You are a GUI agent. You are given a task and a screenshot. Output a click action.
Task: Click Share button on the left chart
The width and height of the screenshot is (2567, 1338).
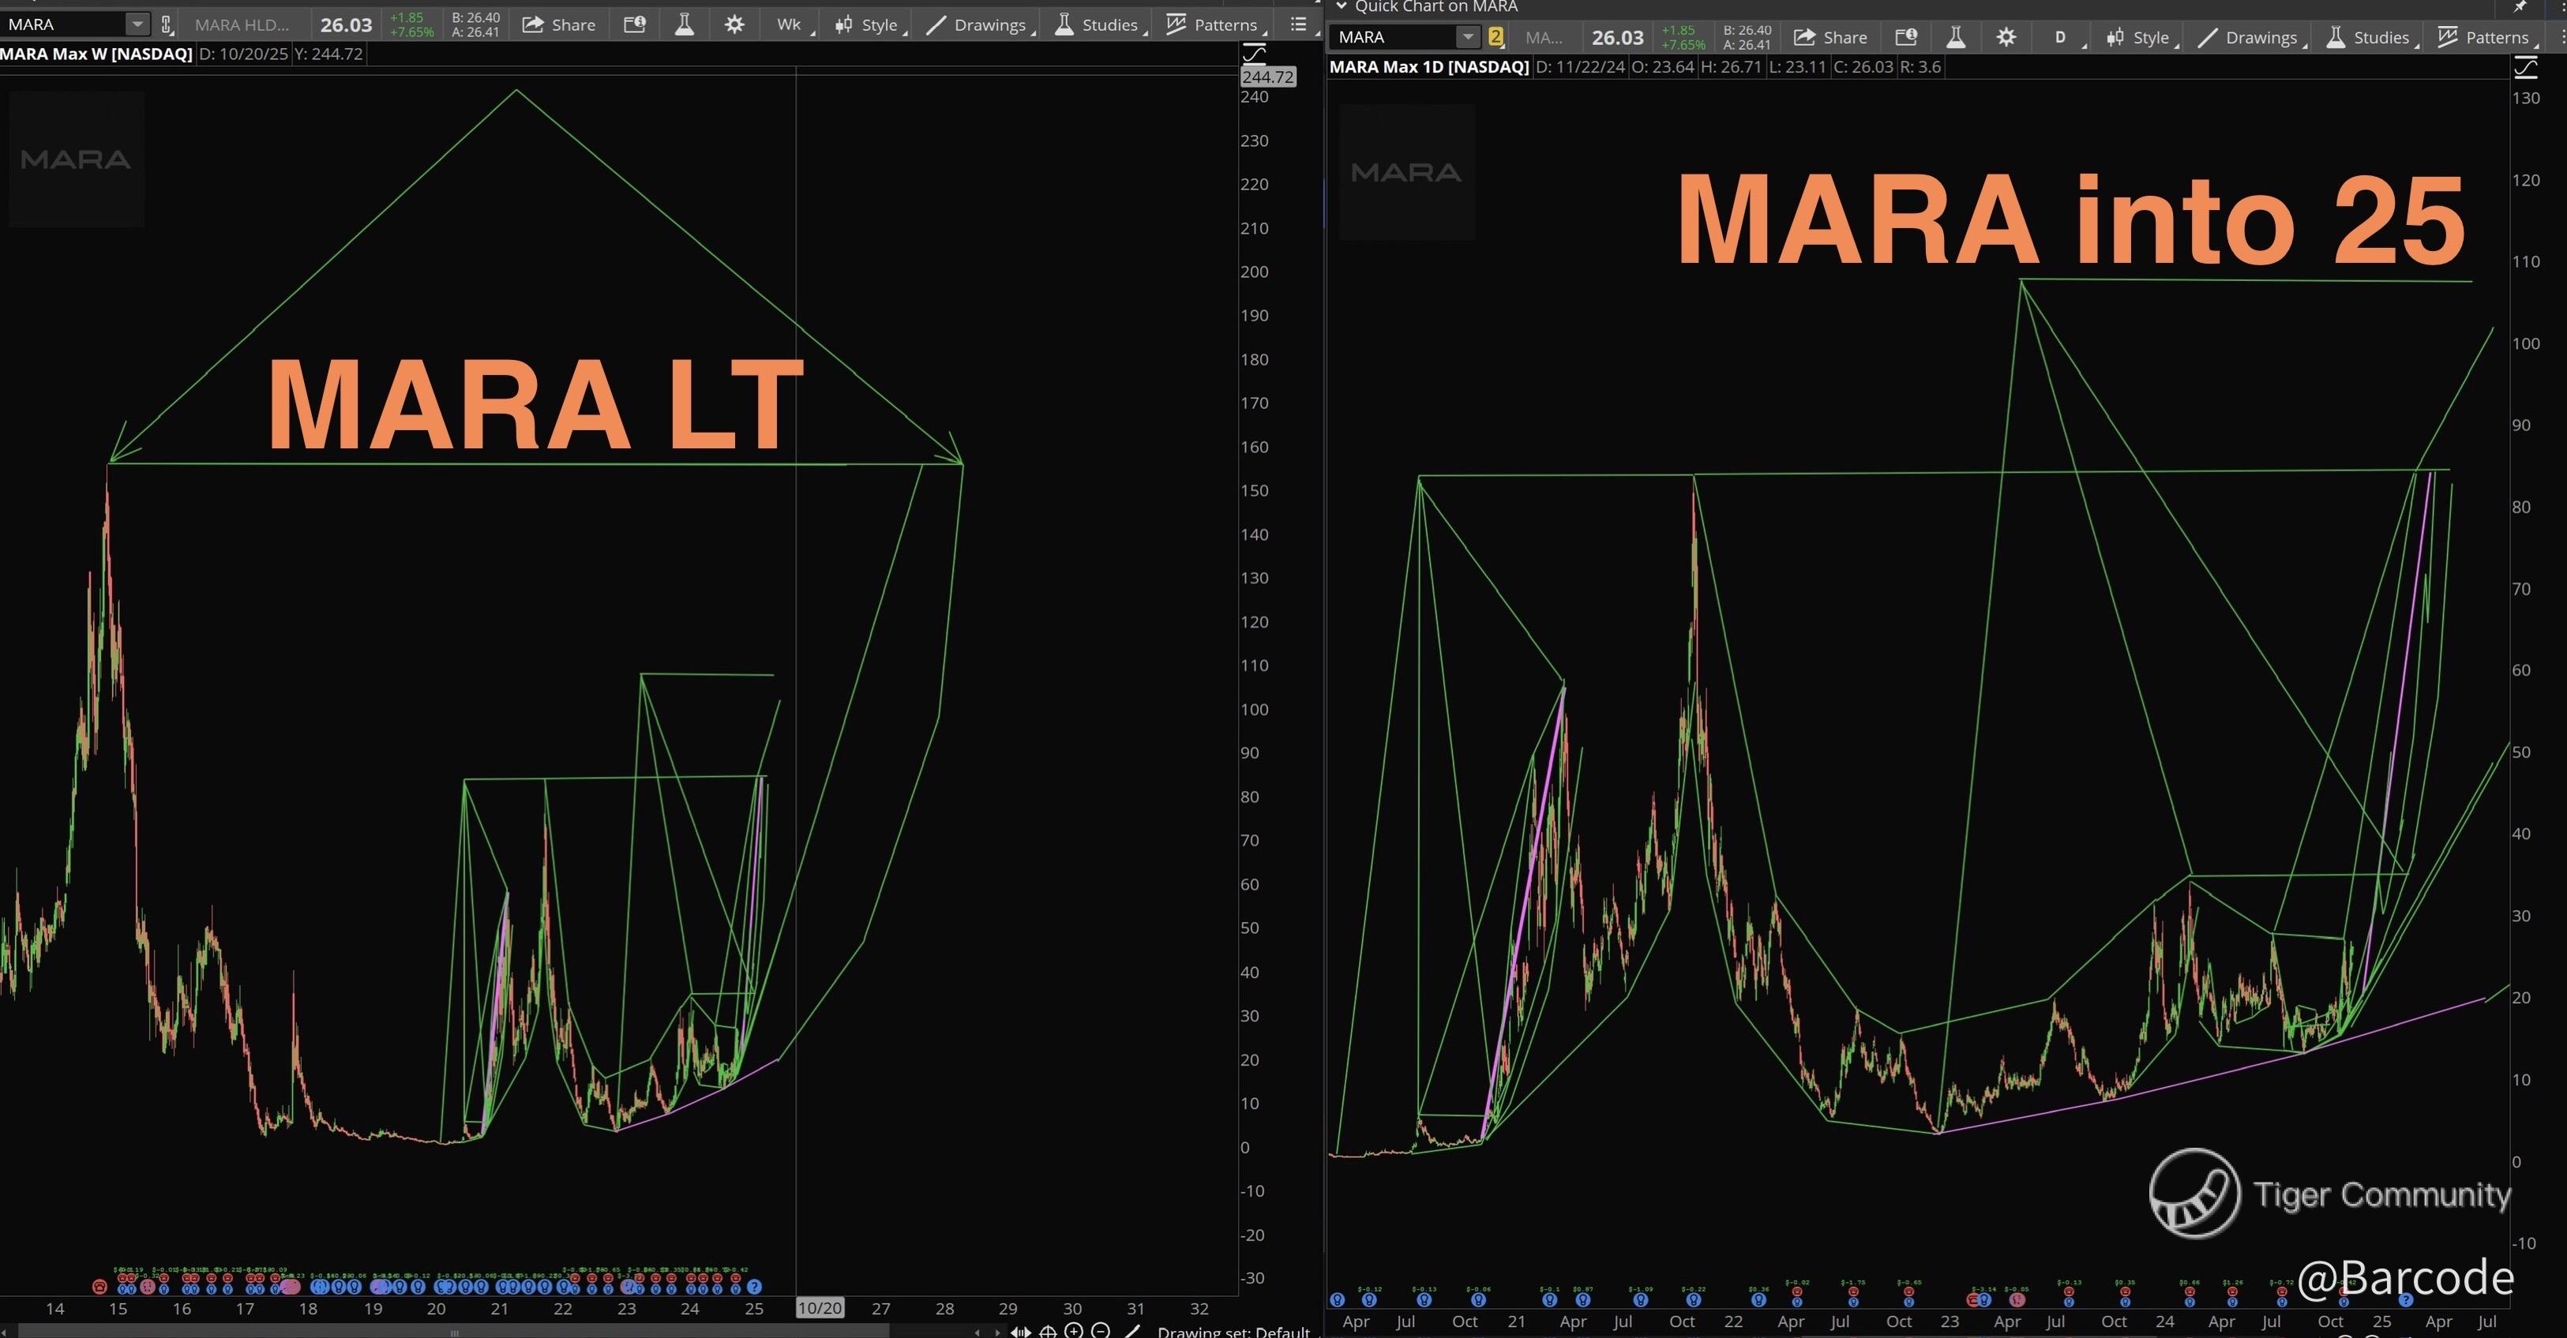click(559, 25)
